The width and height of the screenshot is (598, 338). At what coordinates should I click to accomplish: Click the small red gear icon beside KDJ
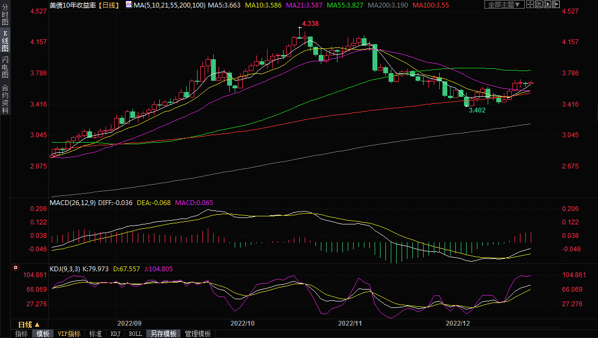point(15,267)
